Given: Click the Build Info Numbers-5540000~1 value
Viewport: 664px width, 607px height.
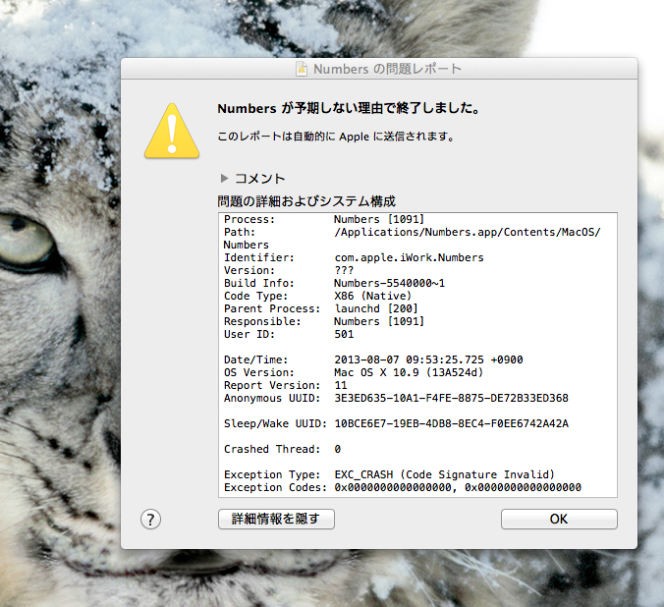Looking at the screenshot, I should click(389, 283).
